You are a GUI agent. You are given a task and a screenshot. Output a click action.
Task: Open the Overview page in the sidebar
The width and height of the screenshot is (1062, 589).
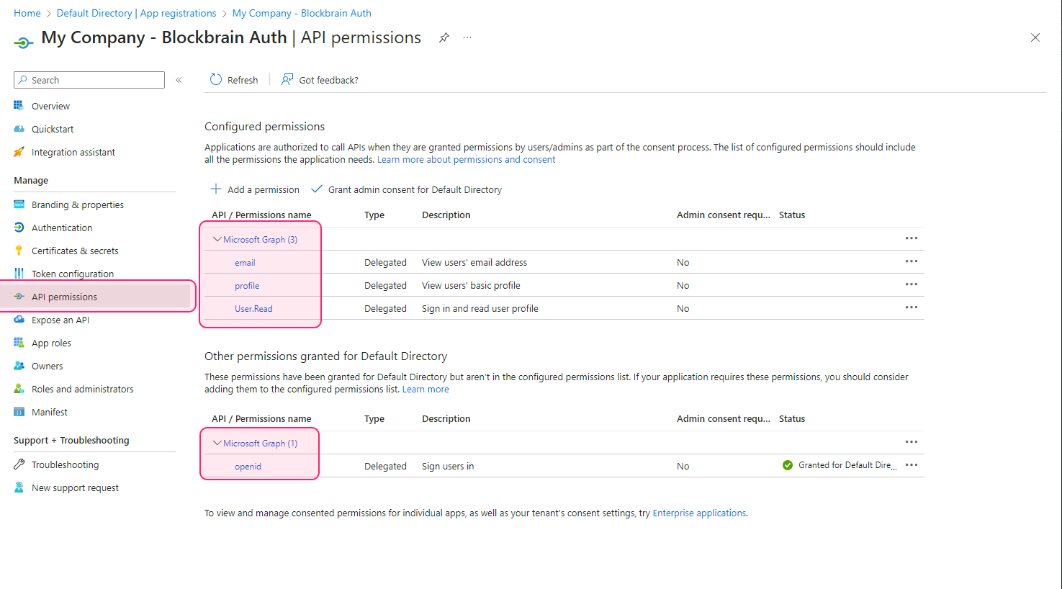coord(50,106)
